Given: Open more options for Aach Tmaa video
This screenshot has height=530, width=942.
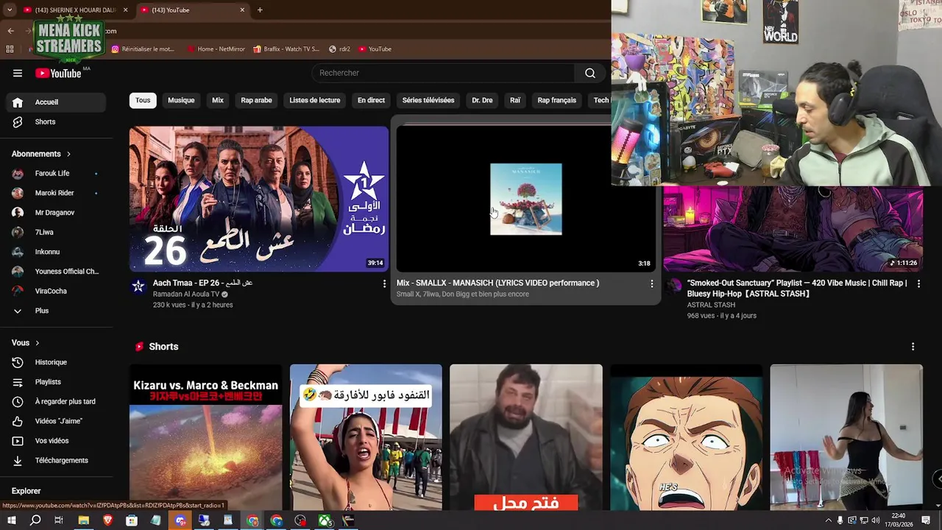Looking at the screenshot, I should pyautogui.click(x=384, y=283).
